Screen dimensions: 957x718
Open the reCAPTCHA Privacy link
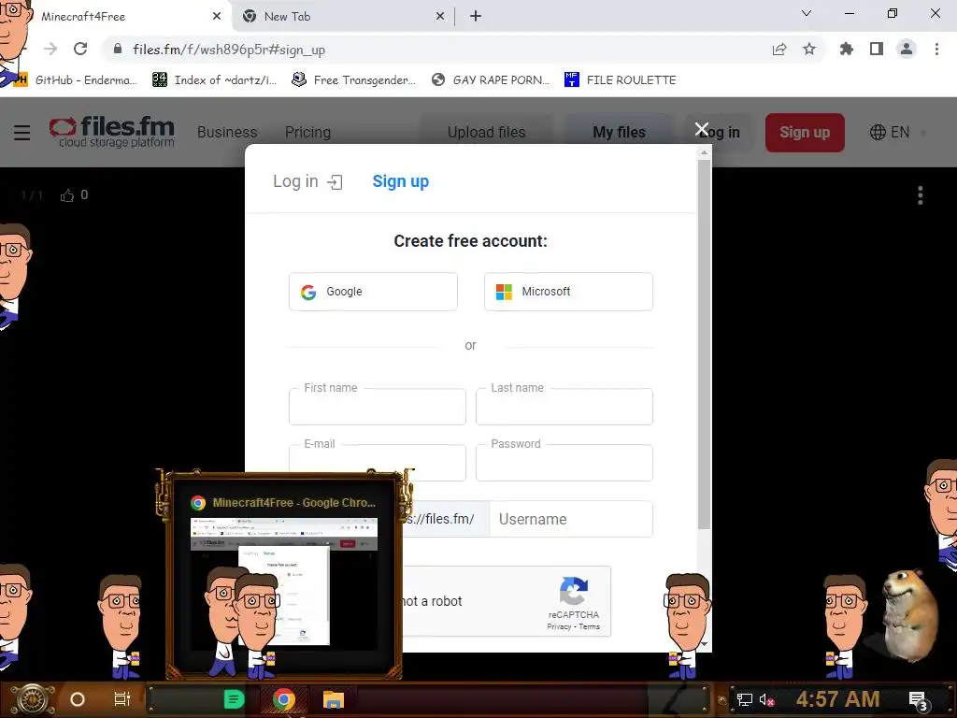pos(559,627)
